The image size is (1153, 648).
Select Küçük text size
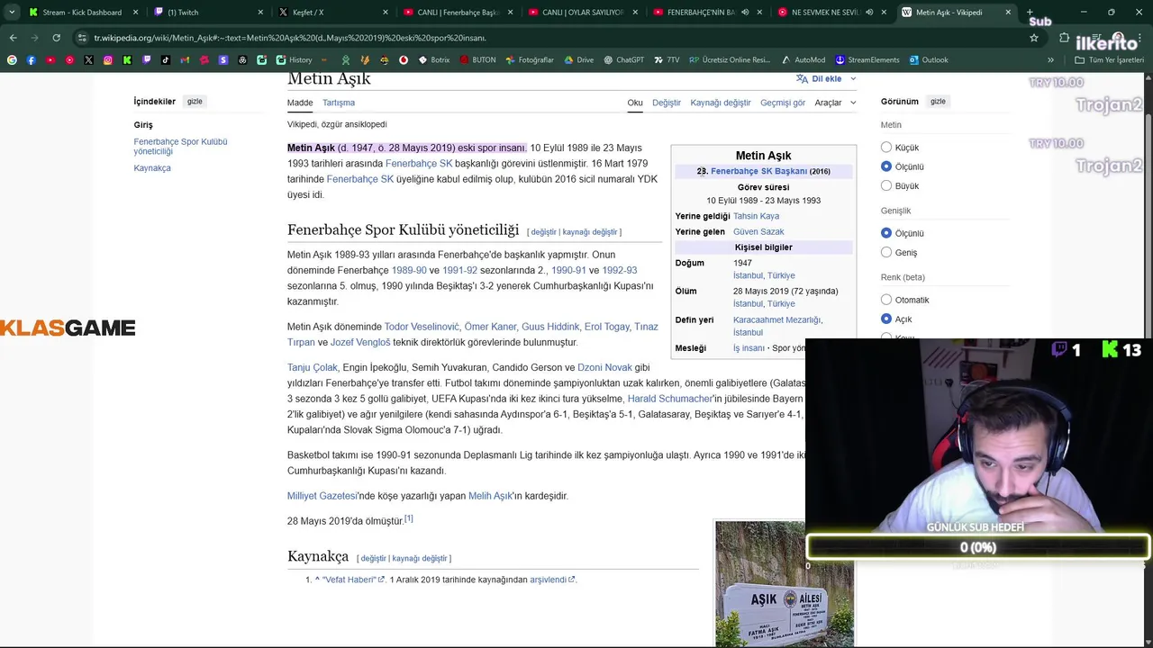(886, 148)
